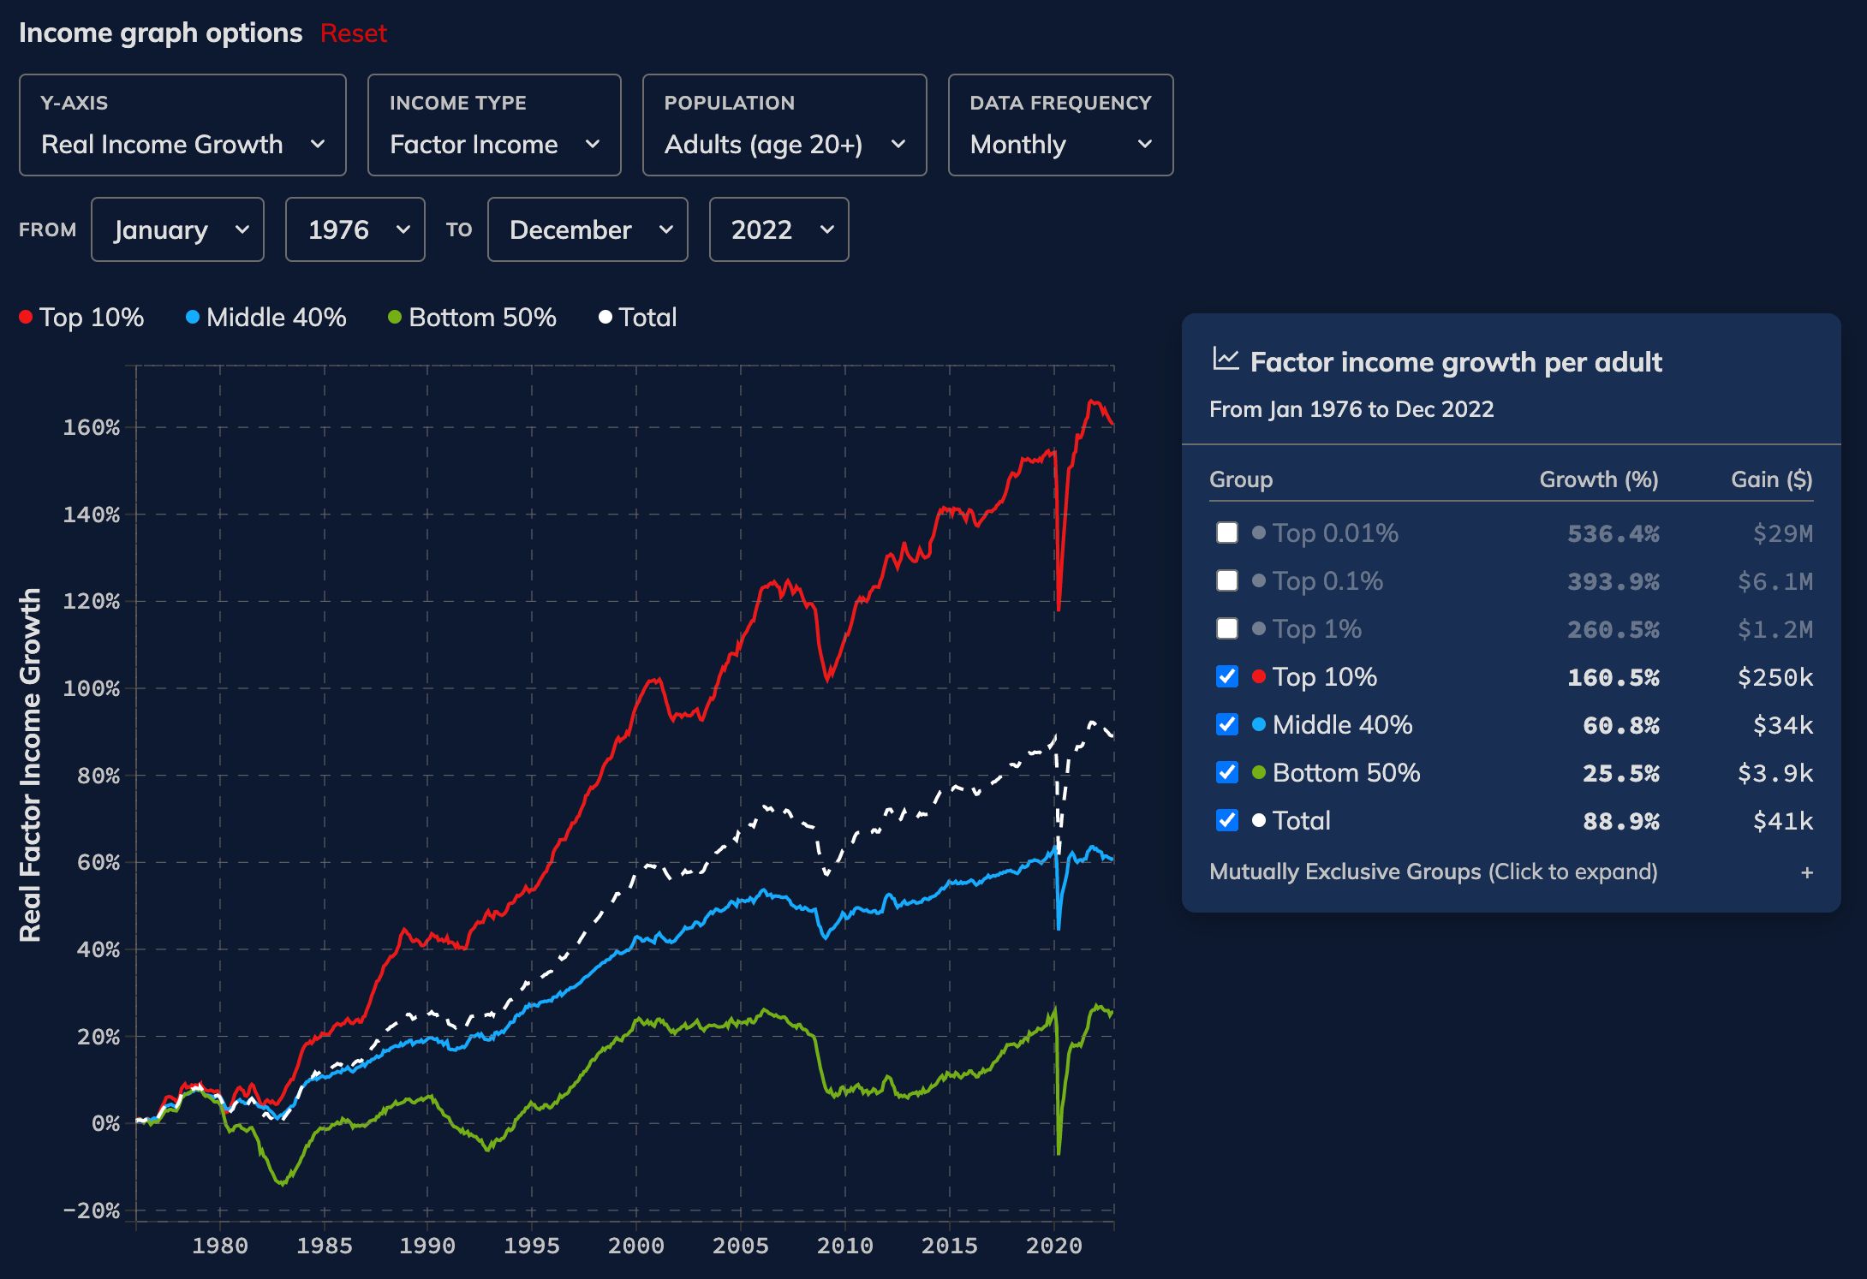This screenshot has width=1867, height=1279.
Task: Disable the Total group checkbox
Action: [x=1226, y=820]
